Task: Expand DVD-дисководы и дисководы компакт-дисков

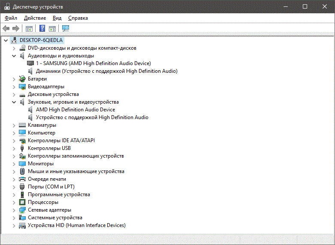Action: tap(14, 48)
